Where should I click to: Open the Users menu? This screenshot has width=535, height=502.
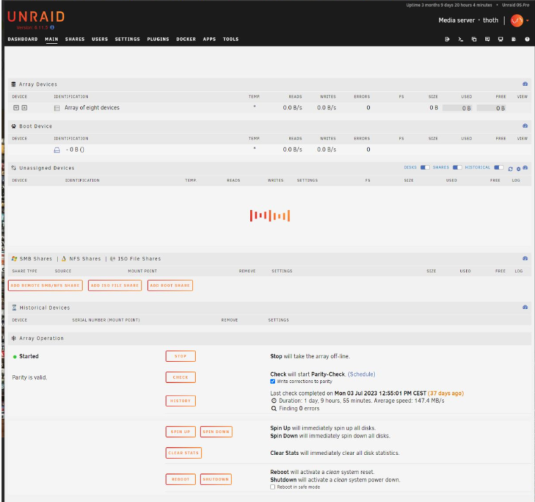tap(100, 39)
